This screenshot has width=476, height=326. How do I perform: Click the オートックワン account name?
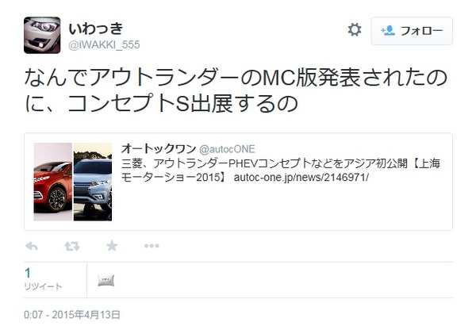click(x=159, y=149)
